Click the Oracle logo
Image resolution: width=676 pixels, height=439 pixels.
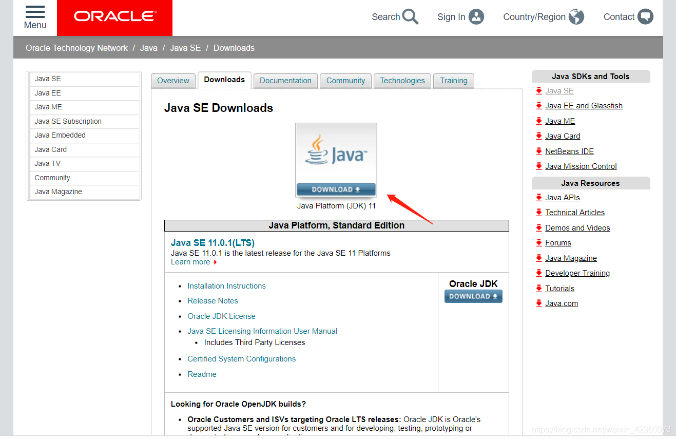click(x=114, y=17)
